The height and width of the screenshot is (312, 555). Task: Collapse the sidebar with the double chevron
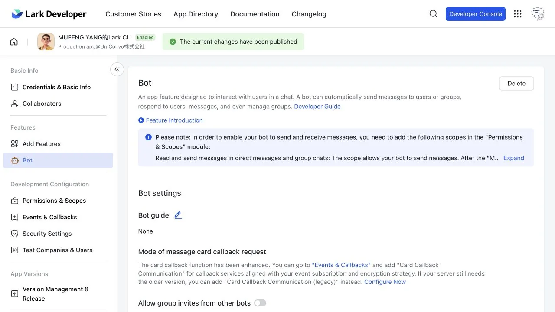[x=117, y=69]
